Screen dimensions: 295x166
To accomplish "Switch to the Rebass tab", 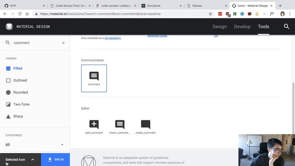I will [207, 6].
